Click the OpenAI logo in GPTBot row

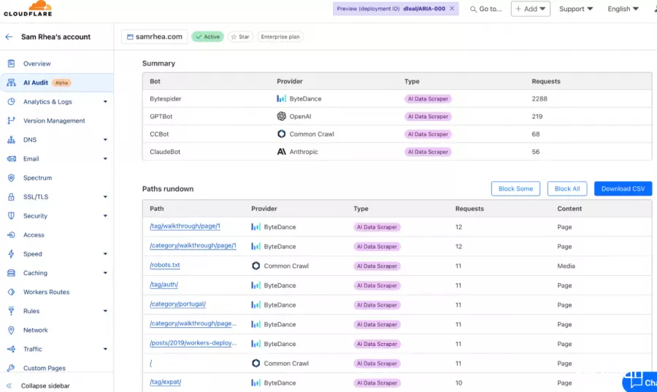[x=282, y=116]
